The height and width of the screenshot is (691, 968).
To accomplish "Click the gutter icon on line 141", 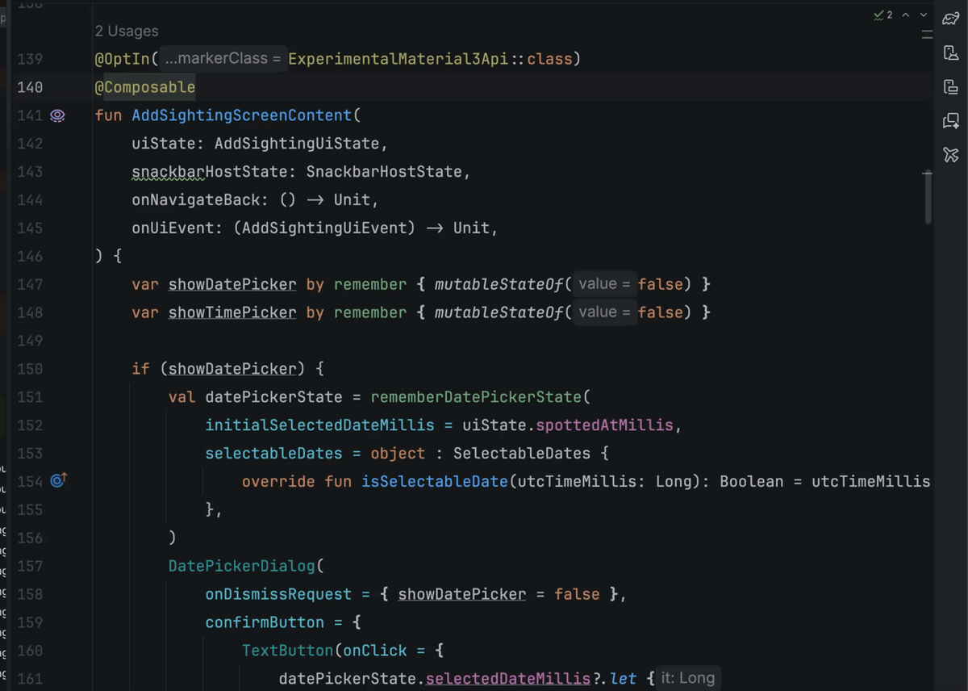I will point(57,115).
